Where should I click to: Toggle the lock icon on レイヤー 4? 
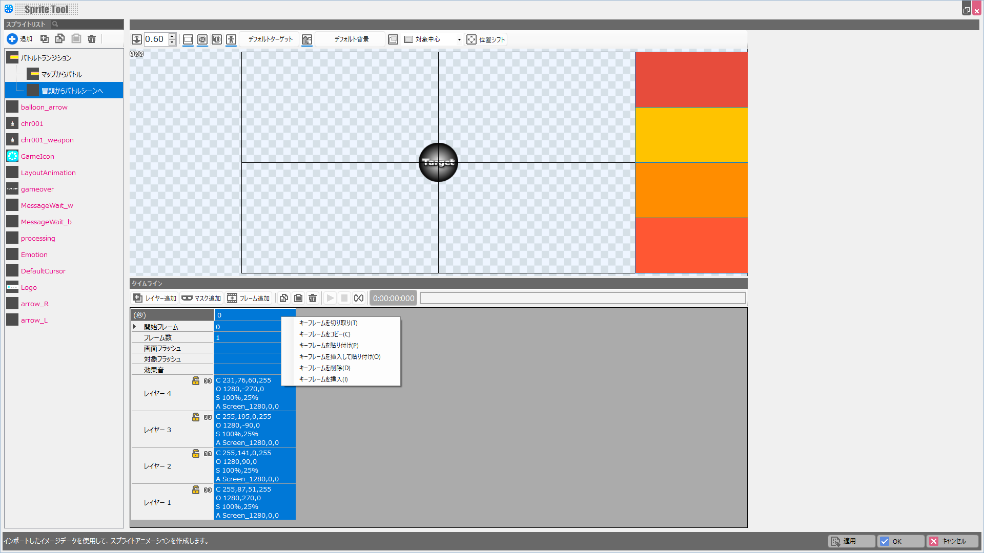pos(196,380)
